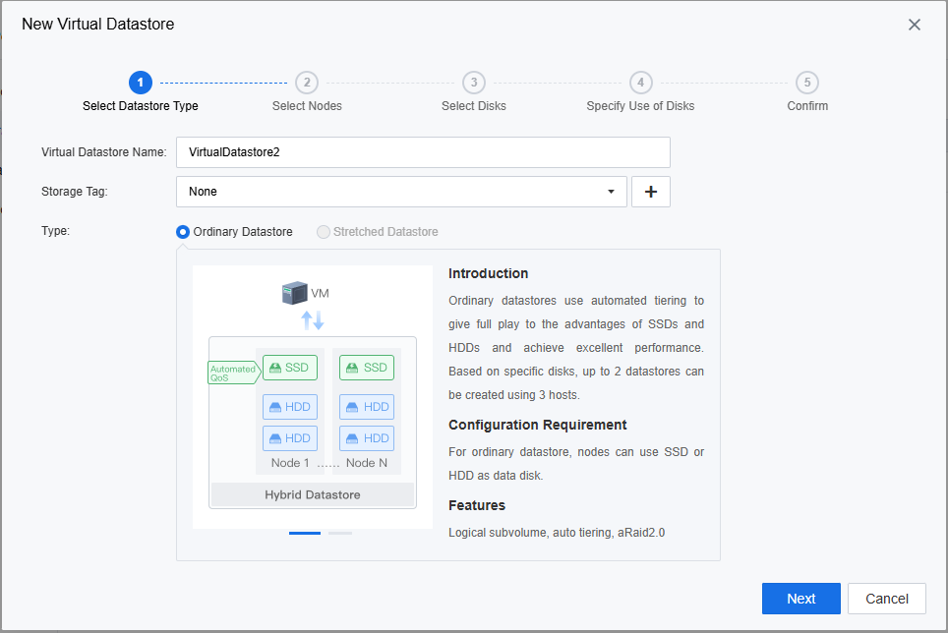
Task: Select Ordinary Datastore radio button
Action: pyautogui.click(x=183, y=232)
